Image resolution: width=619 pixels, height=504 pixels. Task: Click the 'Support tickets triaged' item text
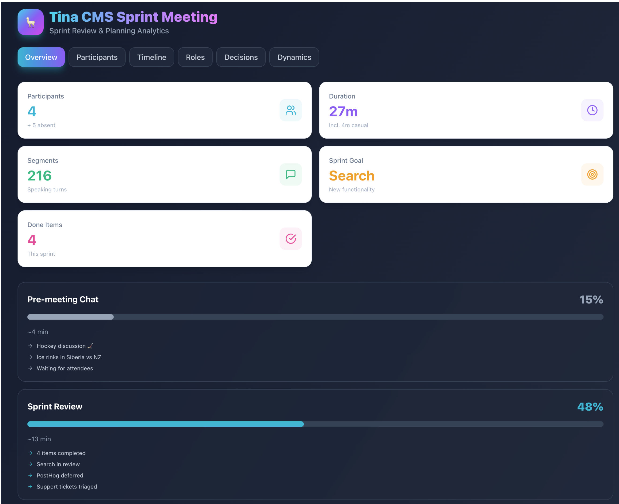click(x=67, y=487)
